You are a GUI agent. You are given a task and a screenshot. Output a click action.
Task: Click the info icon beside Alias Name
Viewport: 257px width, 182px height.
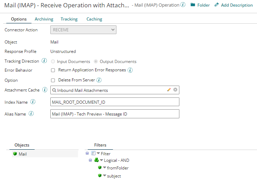31,114
